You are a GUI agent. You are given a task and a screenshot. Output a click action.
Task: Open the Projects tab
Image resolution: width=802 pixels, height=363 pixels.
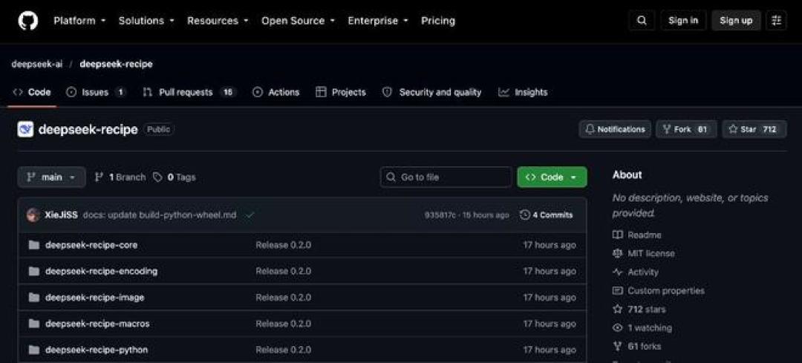[341, 93]
